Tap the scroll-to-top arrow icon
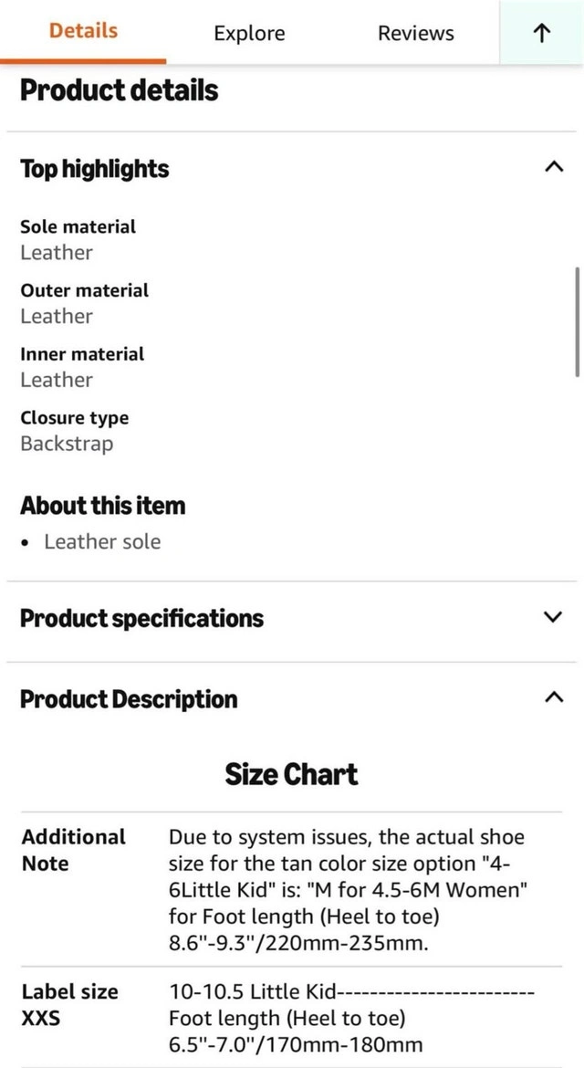 tap(541, 33)
